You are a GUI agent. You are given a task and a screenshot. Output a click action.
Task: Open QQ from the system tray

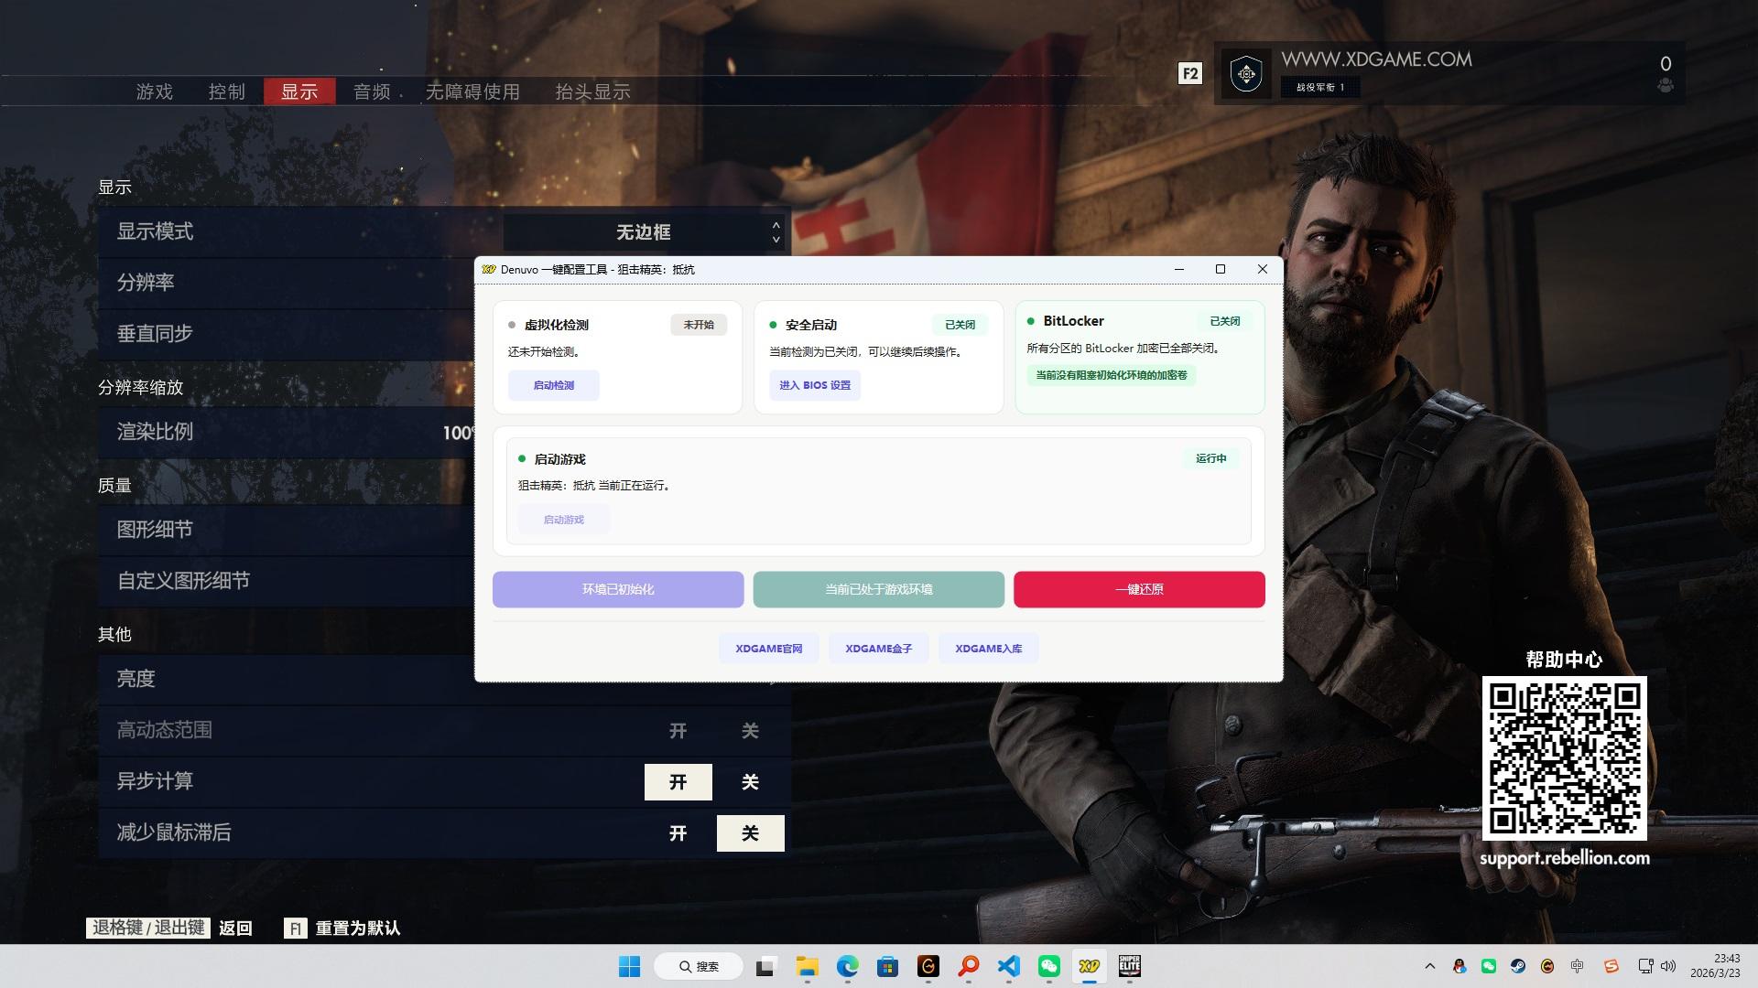[1459, 966]
